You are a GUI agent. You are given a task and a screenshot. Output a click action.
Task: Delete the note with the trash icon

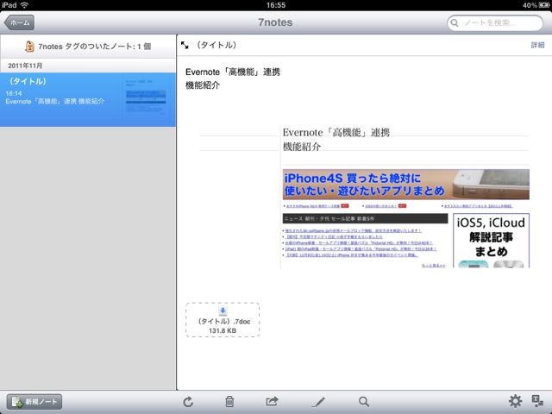[x=229, y=401]
